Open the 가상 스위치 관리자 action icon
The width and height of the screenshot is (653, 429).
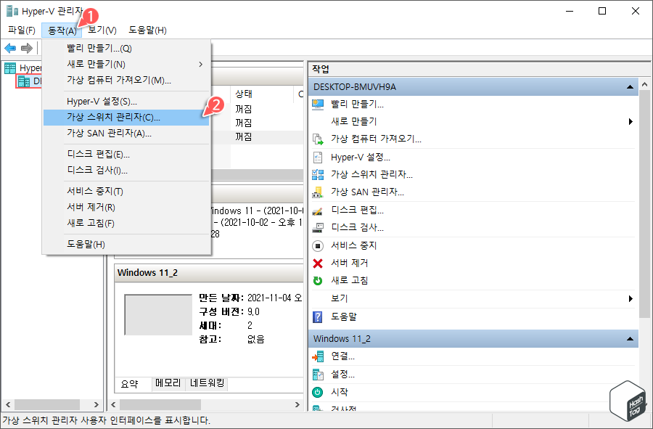point(318,174)
